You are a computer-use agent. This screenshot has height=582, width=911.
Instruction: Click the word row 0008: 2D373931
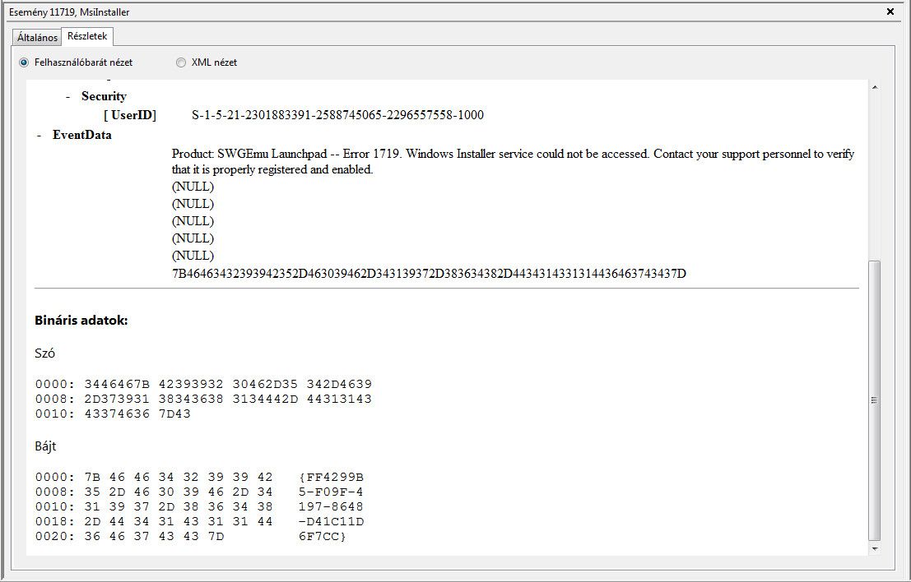(203, 400)
